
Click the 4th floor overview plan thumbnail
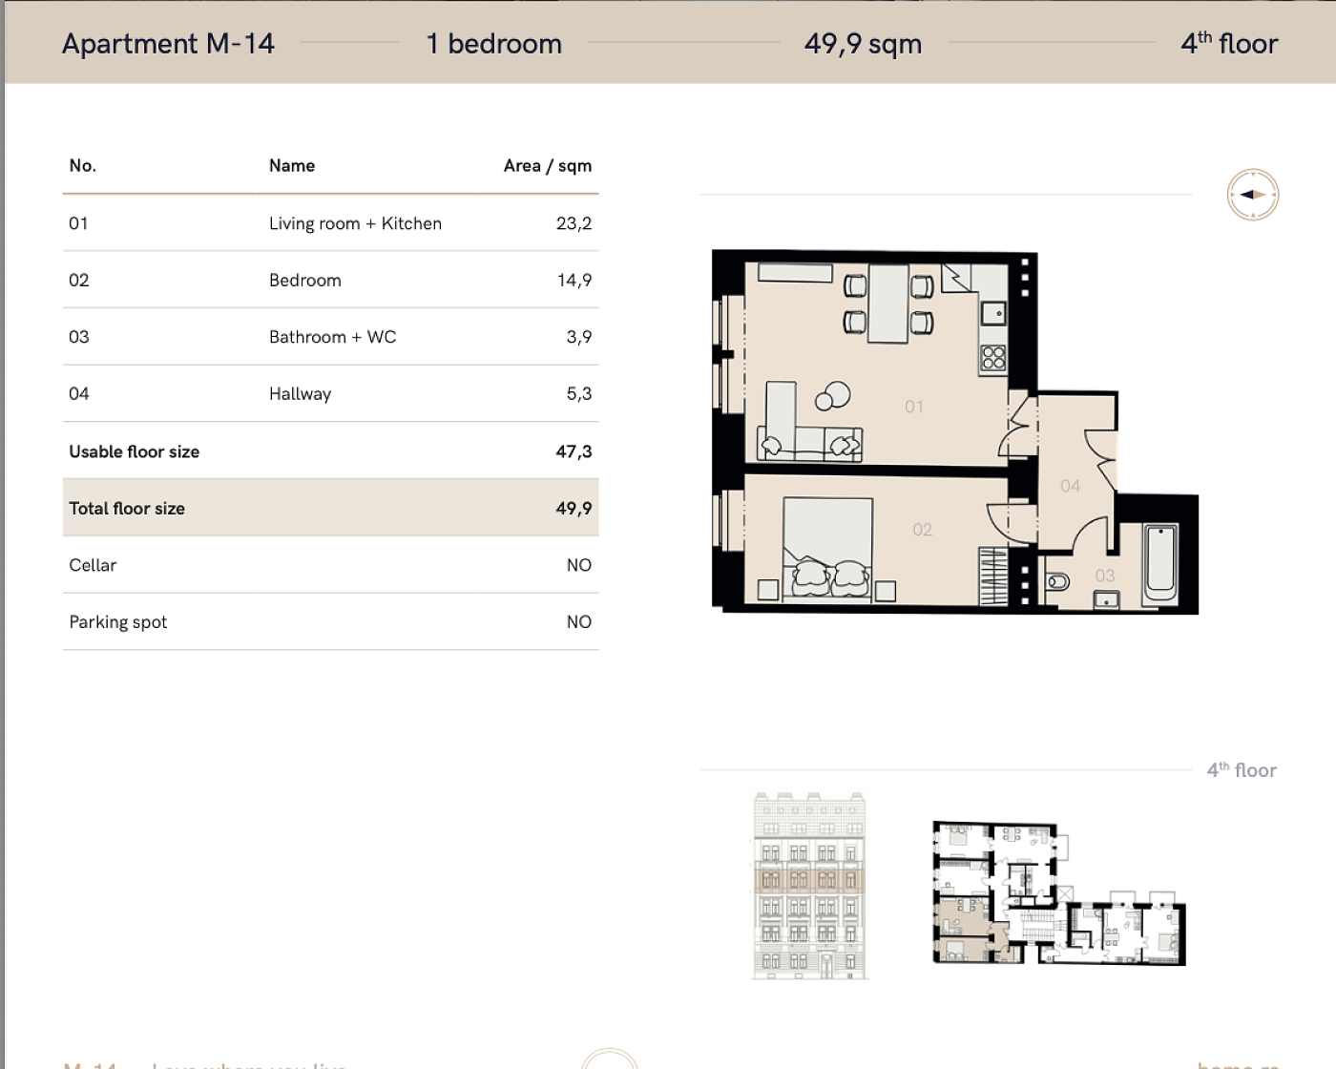pos(1059,892)
